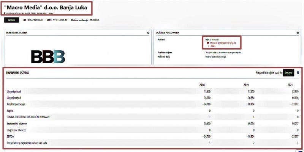Click the Datum osnivanja value 29.3.2018.
This screenshot has height=152, width=304.
(95, 20)
